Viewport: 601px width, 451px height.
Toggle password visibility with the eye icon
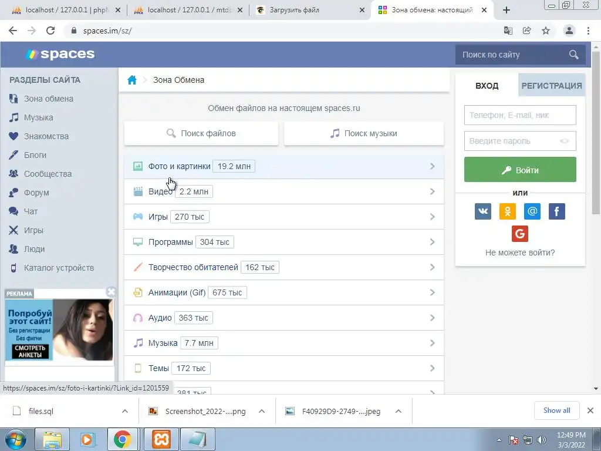point(565,141)
